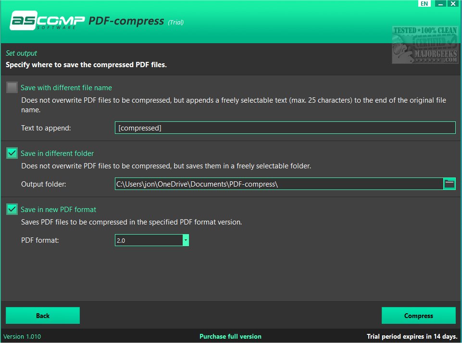Click the Text to append: label

coord(46,128)
